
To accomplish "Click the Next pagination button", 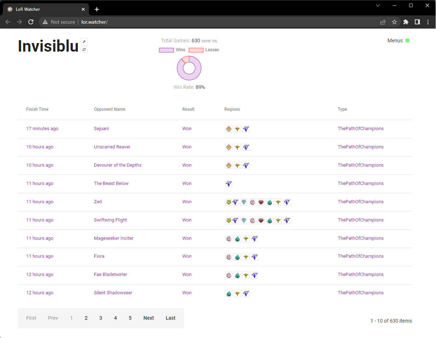I will point(149,318).
